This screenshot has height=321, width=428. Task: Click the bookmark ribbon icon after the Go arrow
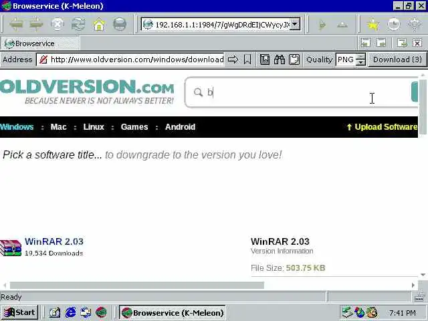point(247,60)
